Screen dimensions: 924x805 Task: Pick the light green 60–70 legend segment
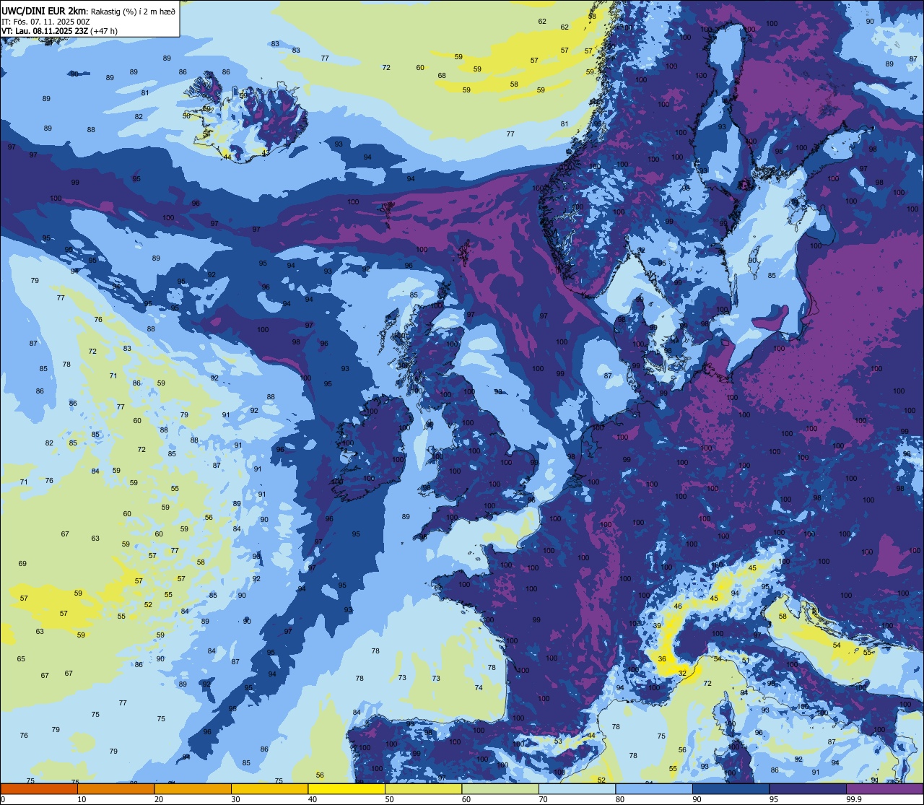coord(500,788)
